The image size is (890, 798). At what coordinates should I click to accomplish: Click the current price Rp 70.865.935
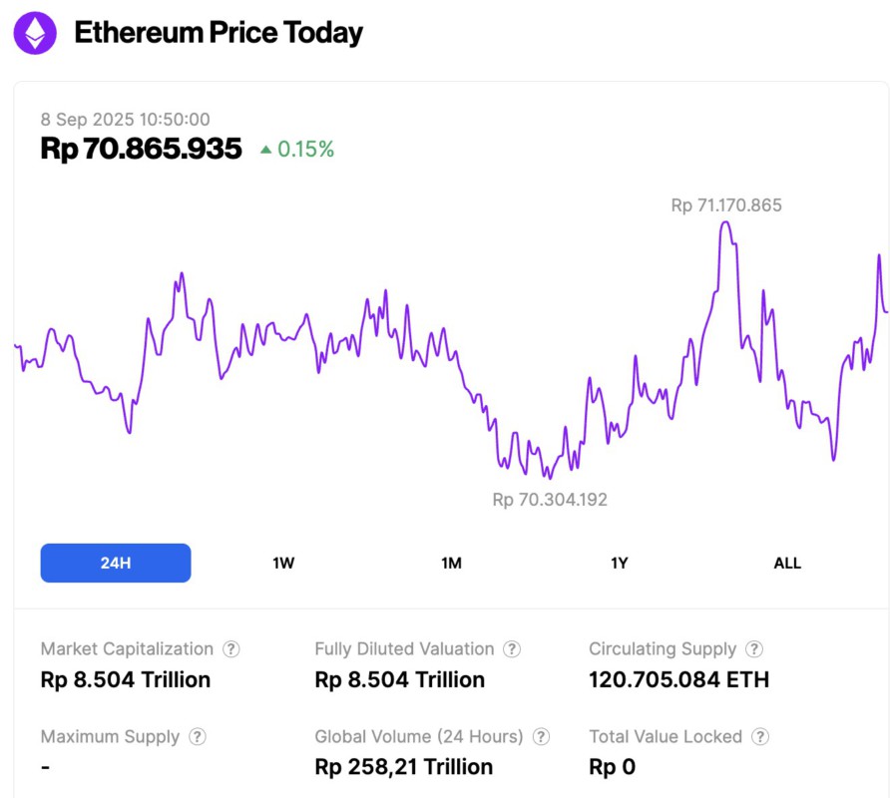coord(142,149)
